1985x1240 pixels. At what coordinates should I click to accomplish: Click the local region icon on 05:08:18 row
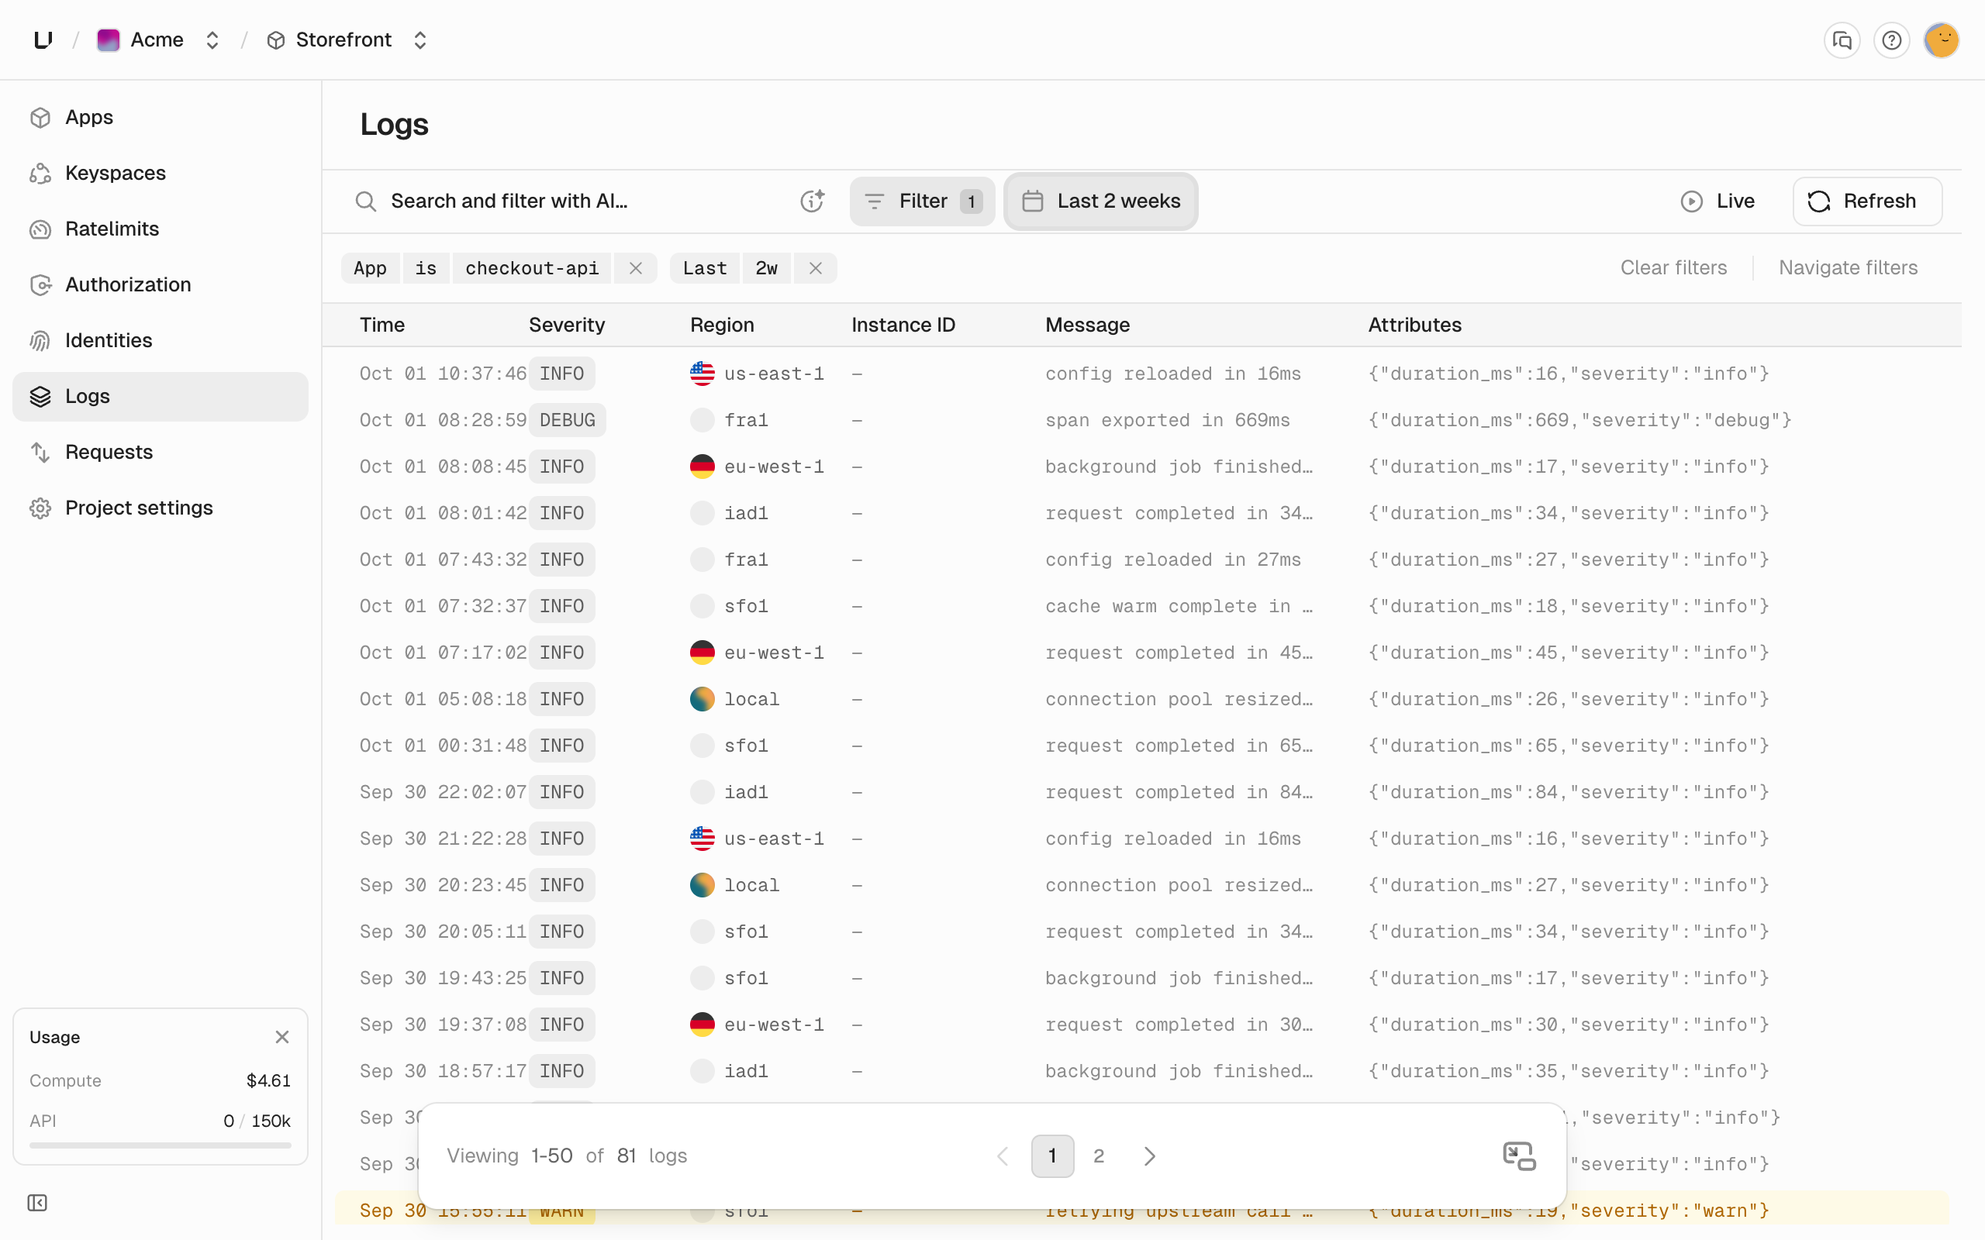click(x=703, y=699)
